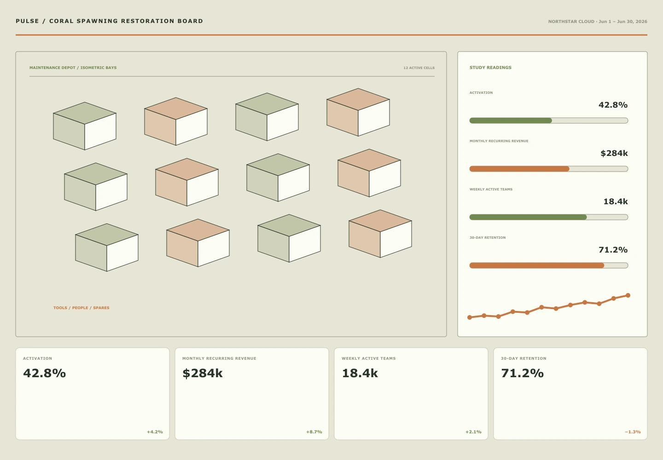This screenshot has height=460, width=663.
Task: Click the −1.3% change on the retention card
Action: click(633, 432)
